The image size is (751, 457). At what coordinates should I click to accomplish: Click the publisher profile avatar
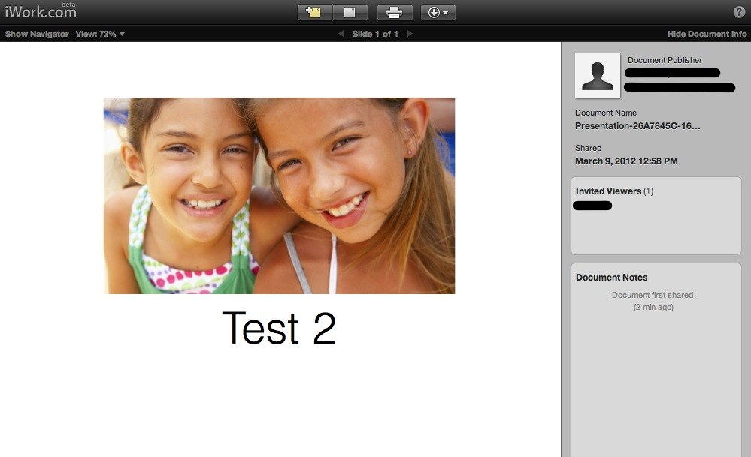(598, 76)
